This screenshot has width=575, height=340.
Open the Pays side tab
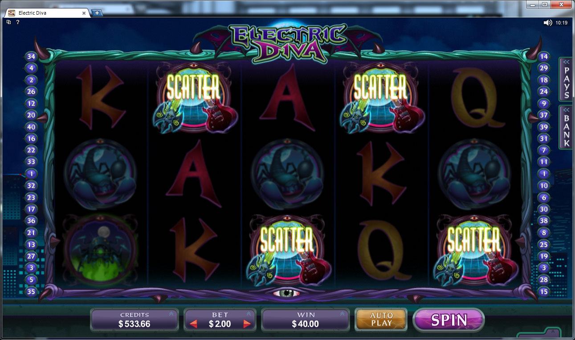566,79
